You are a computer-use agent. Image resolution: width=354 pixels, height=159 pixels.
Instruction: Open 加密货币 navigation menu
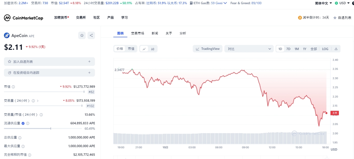tap(61, 18)
